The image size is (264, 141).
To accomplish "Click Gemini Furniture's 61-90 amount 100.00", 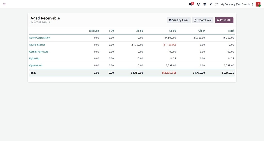I will (x=172, y=52).
